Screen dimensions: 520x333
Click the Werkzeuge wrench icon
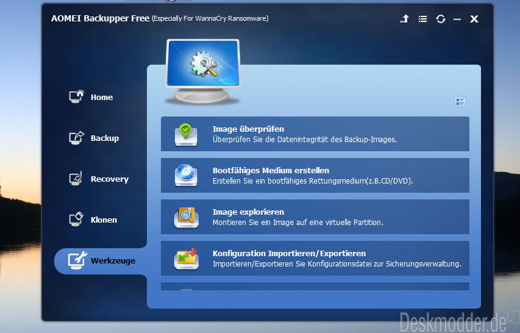click(x=77, y=260)
